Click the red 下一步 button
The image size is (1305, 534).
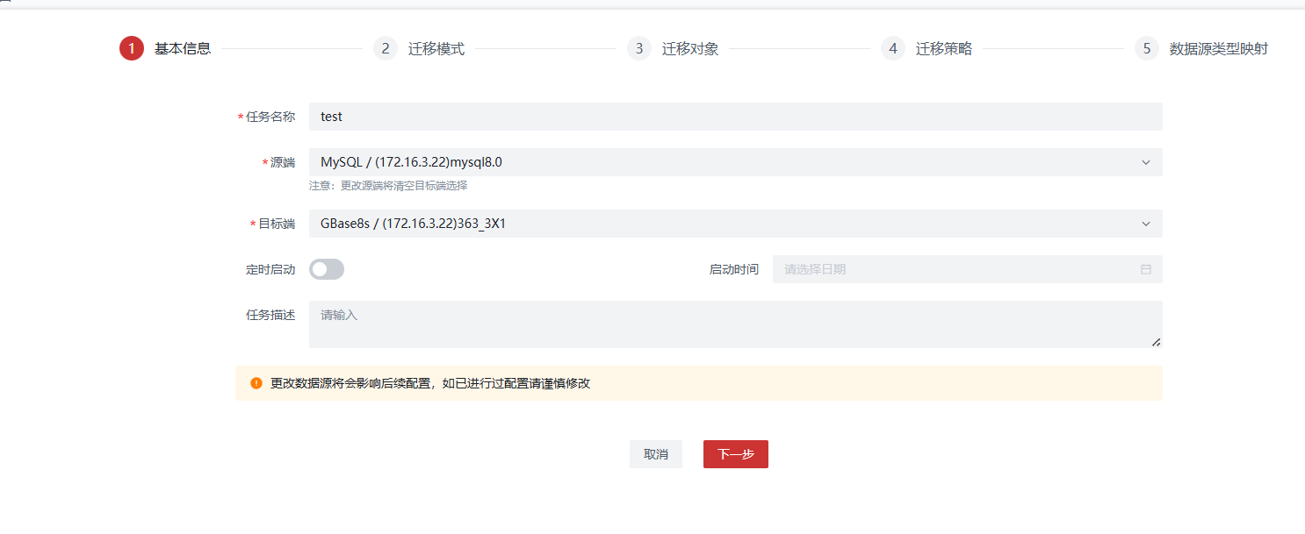coord(735,454)
